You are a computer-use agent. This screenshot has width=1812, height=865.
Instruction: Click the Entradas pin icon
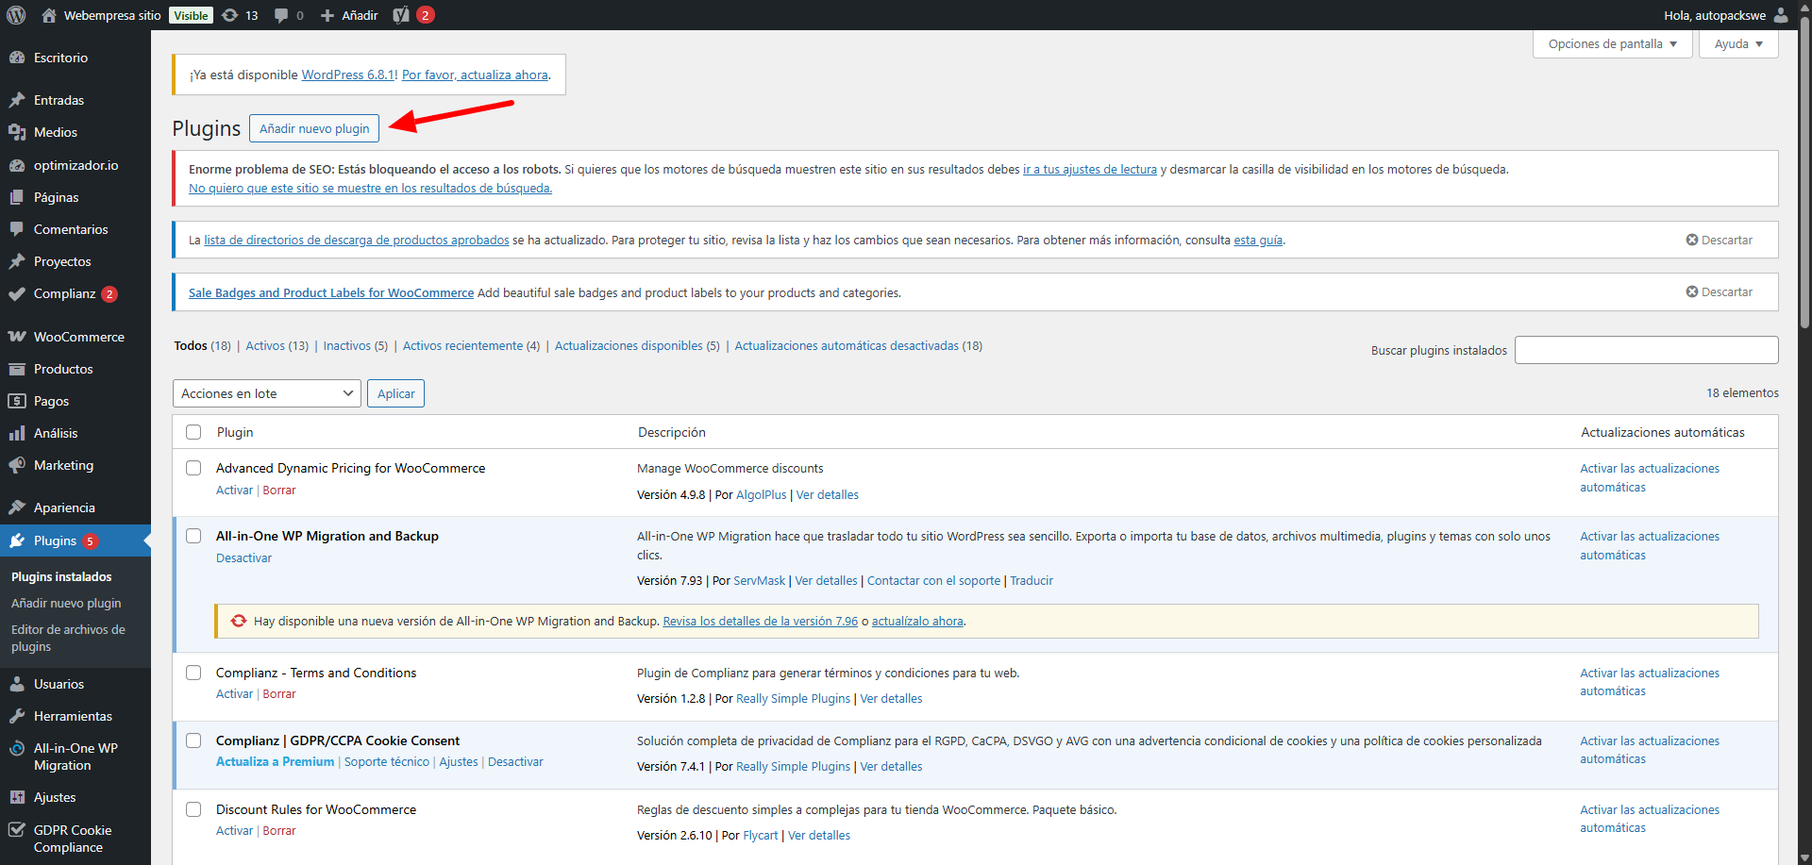click(x=17, y=100)
